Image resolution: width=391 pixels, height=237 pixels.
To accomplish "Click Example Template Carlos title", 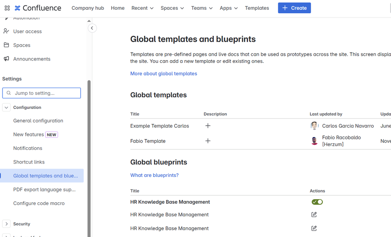I will pyautogui.click(x=160, y=126).
